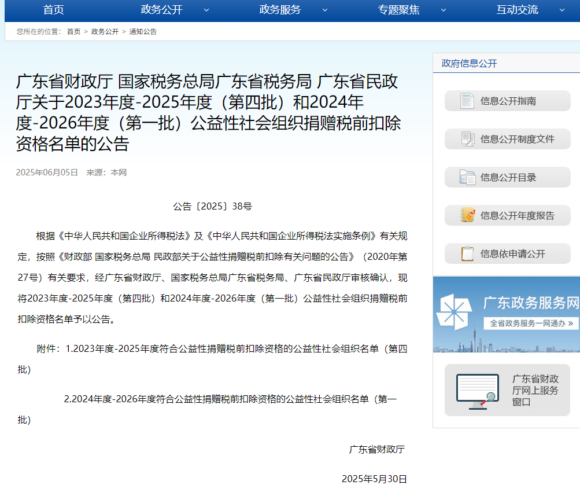Expand the 政务服务 dropdown arrow

(325, 10)
